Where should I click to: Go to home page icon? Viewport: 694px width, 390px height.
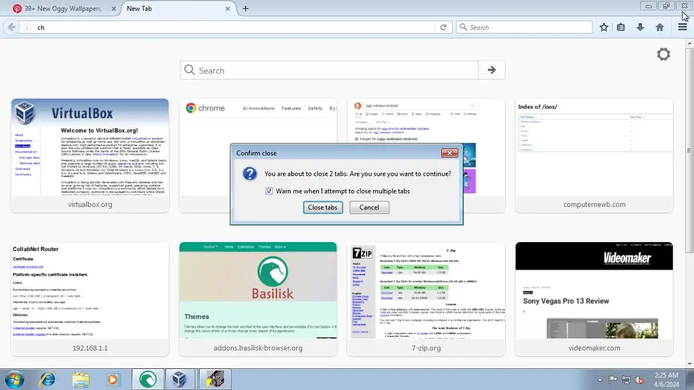(660, 27)
